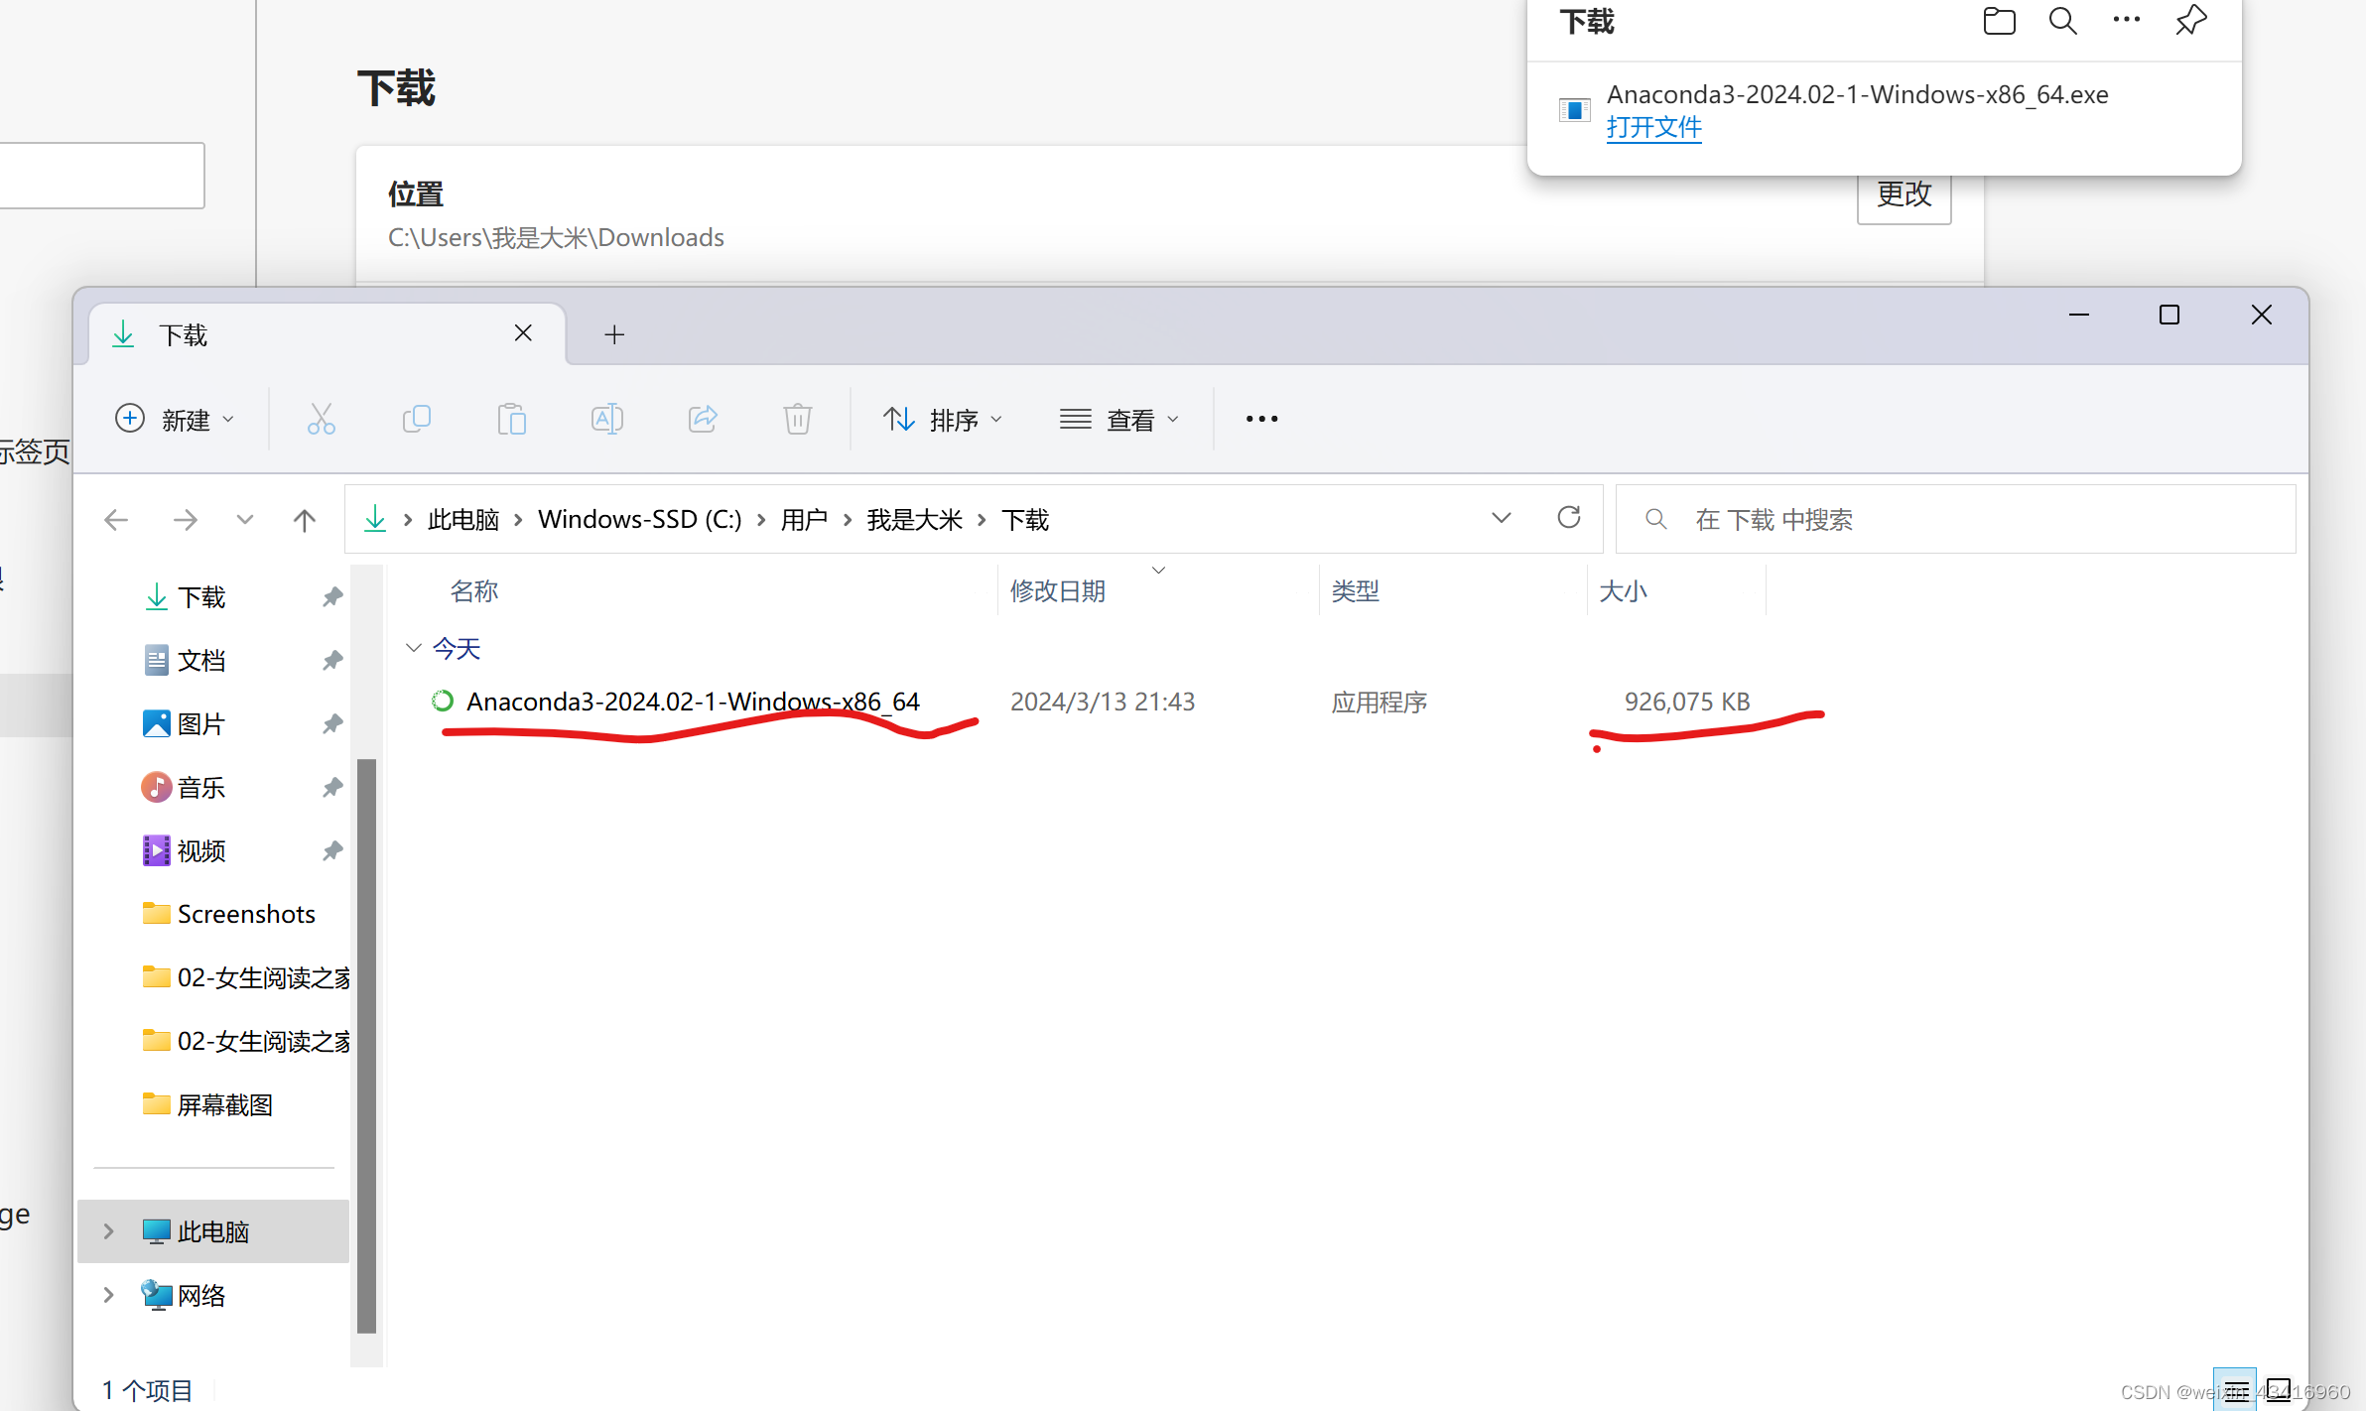This screenshot has width=2366, height=1411.
Task: Click the Rename icon in toolbar
Action: coord(607,420)
